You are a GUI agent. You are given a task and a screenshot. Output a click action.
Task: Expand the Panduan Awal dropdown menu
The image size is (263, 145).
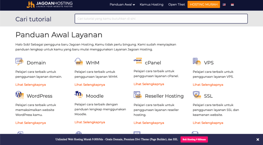coord(122,5)
